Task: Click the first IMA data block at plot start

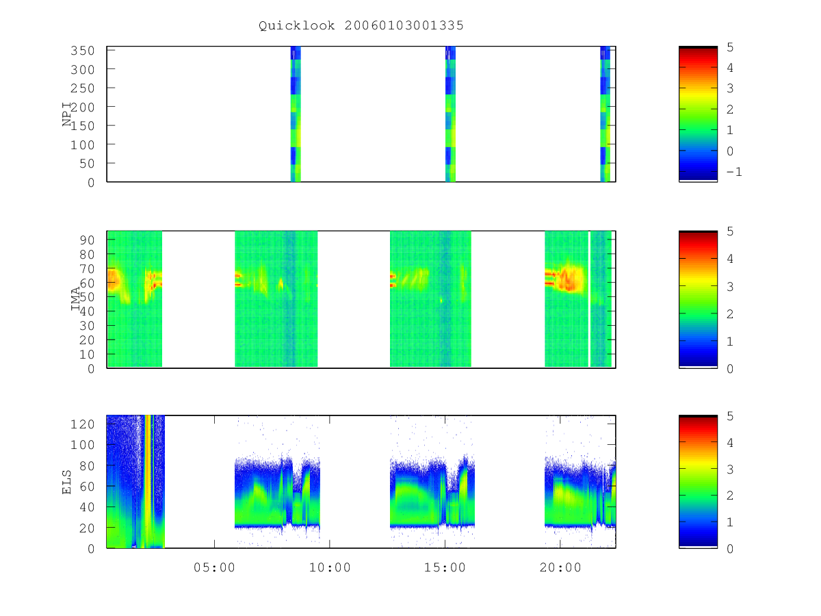Action: point(135,299)
